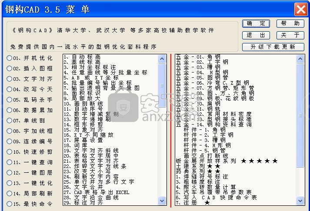Select list item 27、CAD表格导出EXCEL
310x211 pixels.
[x=96, y=192]
